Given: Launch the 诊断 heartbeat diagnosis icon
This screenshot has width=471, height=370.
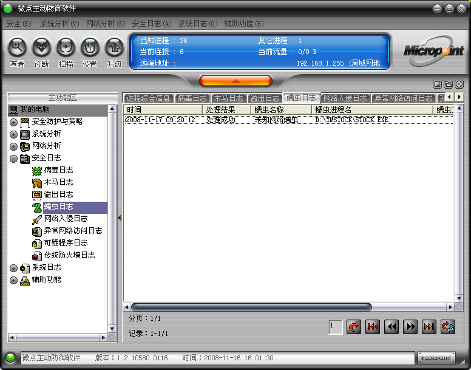Looking at the screenshot, I should pos(41,47).
